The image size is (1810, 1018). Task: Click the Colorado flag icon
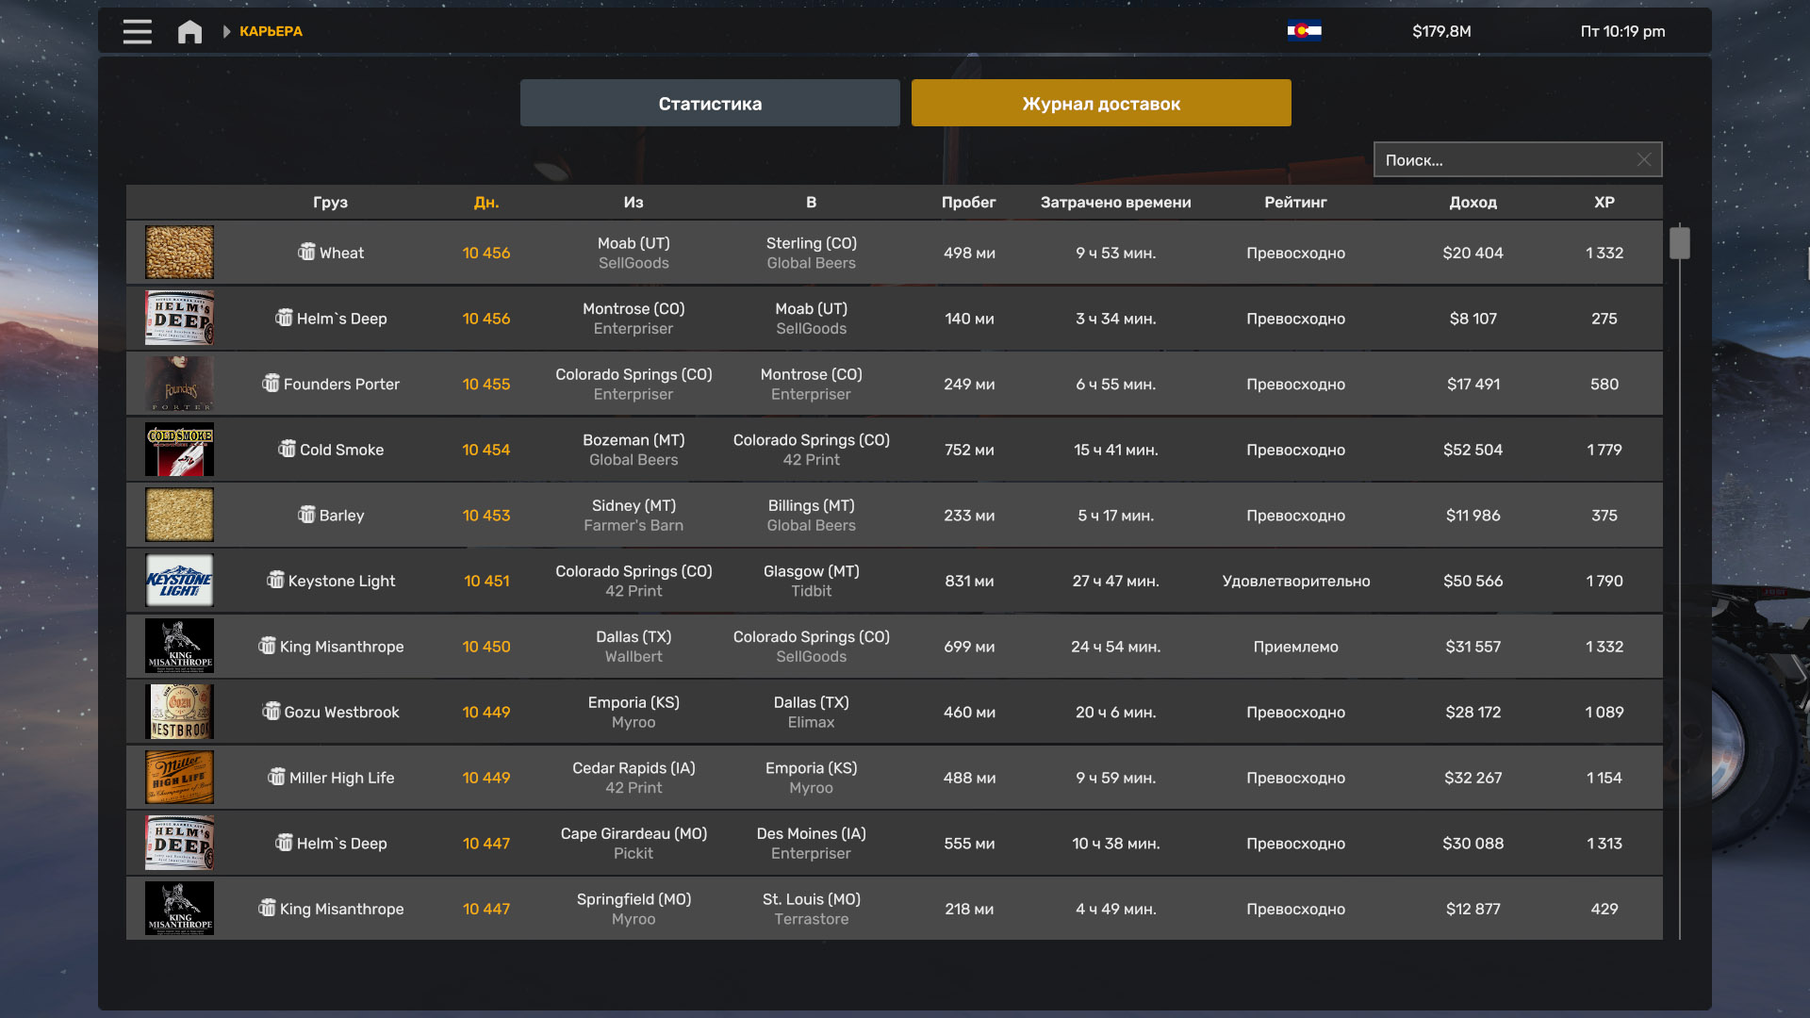[1304, 31]
